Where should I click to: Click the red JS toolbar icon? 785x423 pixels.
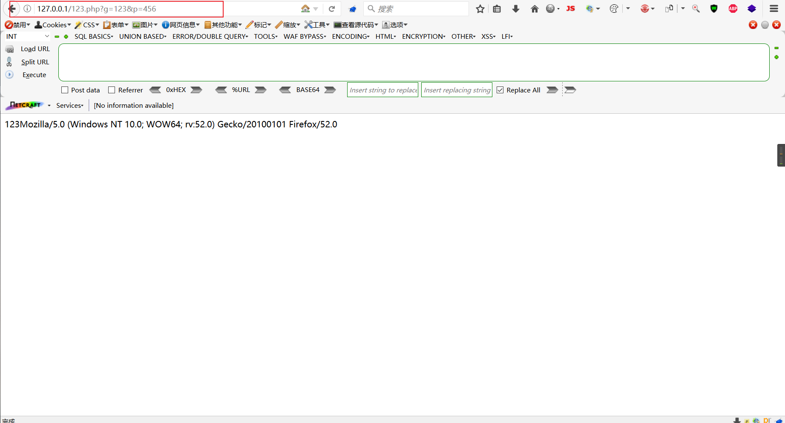coord(571,9)
